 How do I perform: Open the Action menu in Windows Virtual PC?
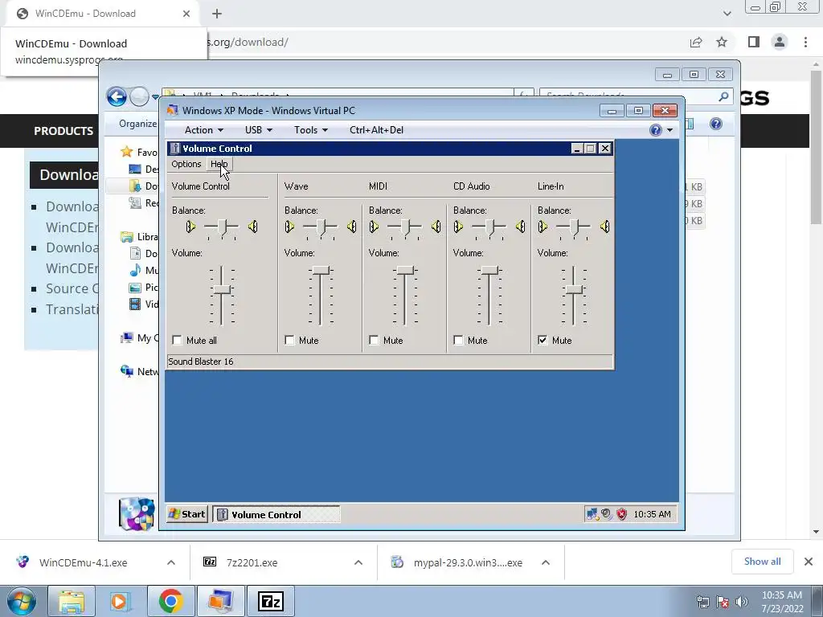pos(203,130)
